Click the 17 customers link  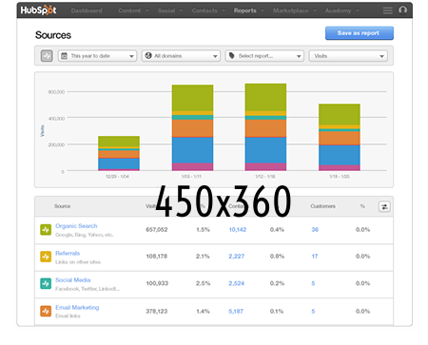pyautogui.click(x=315, y=257)
